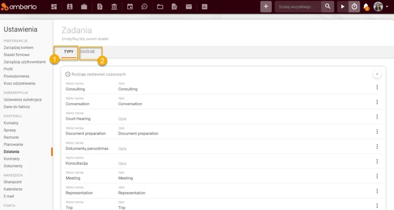
Task: Open the invoices dollar document icon
Action: click(x=100, y=7)
